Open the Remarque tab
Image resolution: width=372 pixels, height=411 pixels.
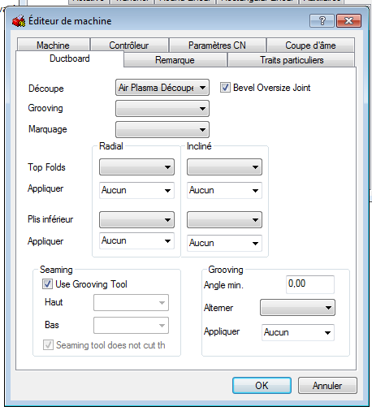coord(175,60)
